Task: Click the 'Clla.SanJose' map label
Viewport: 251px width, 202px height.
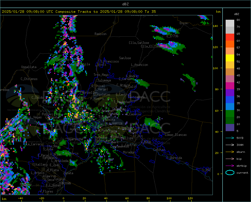Action: [x=139, y=43]
